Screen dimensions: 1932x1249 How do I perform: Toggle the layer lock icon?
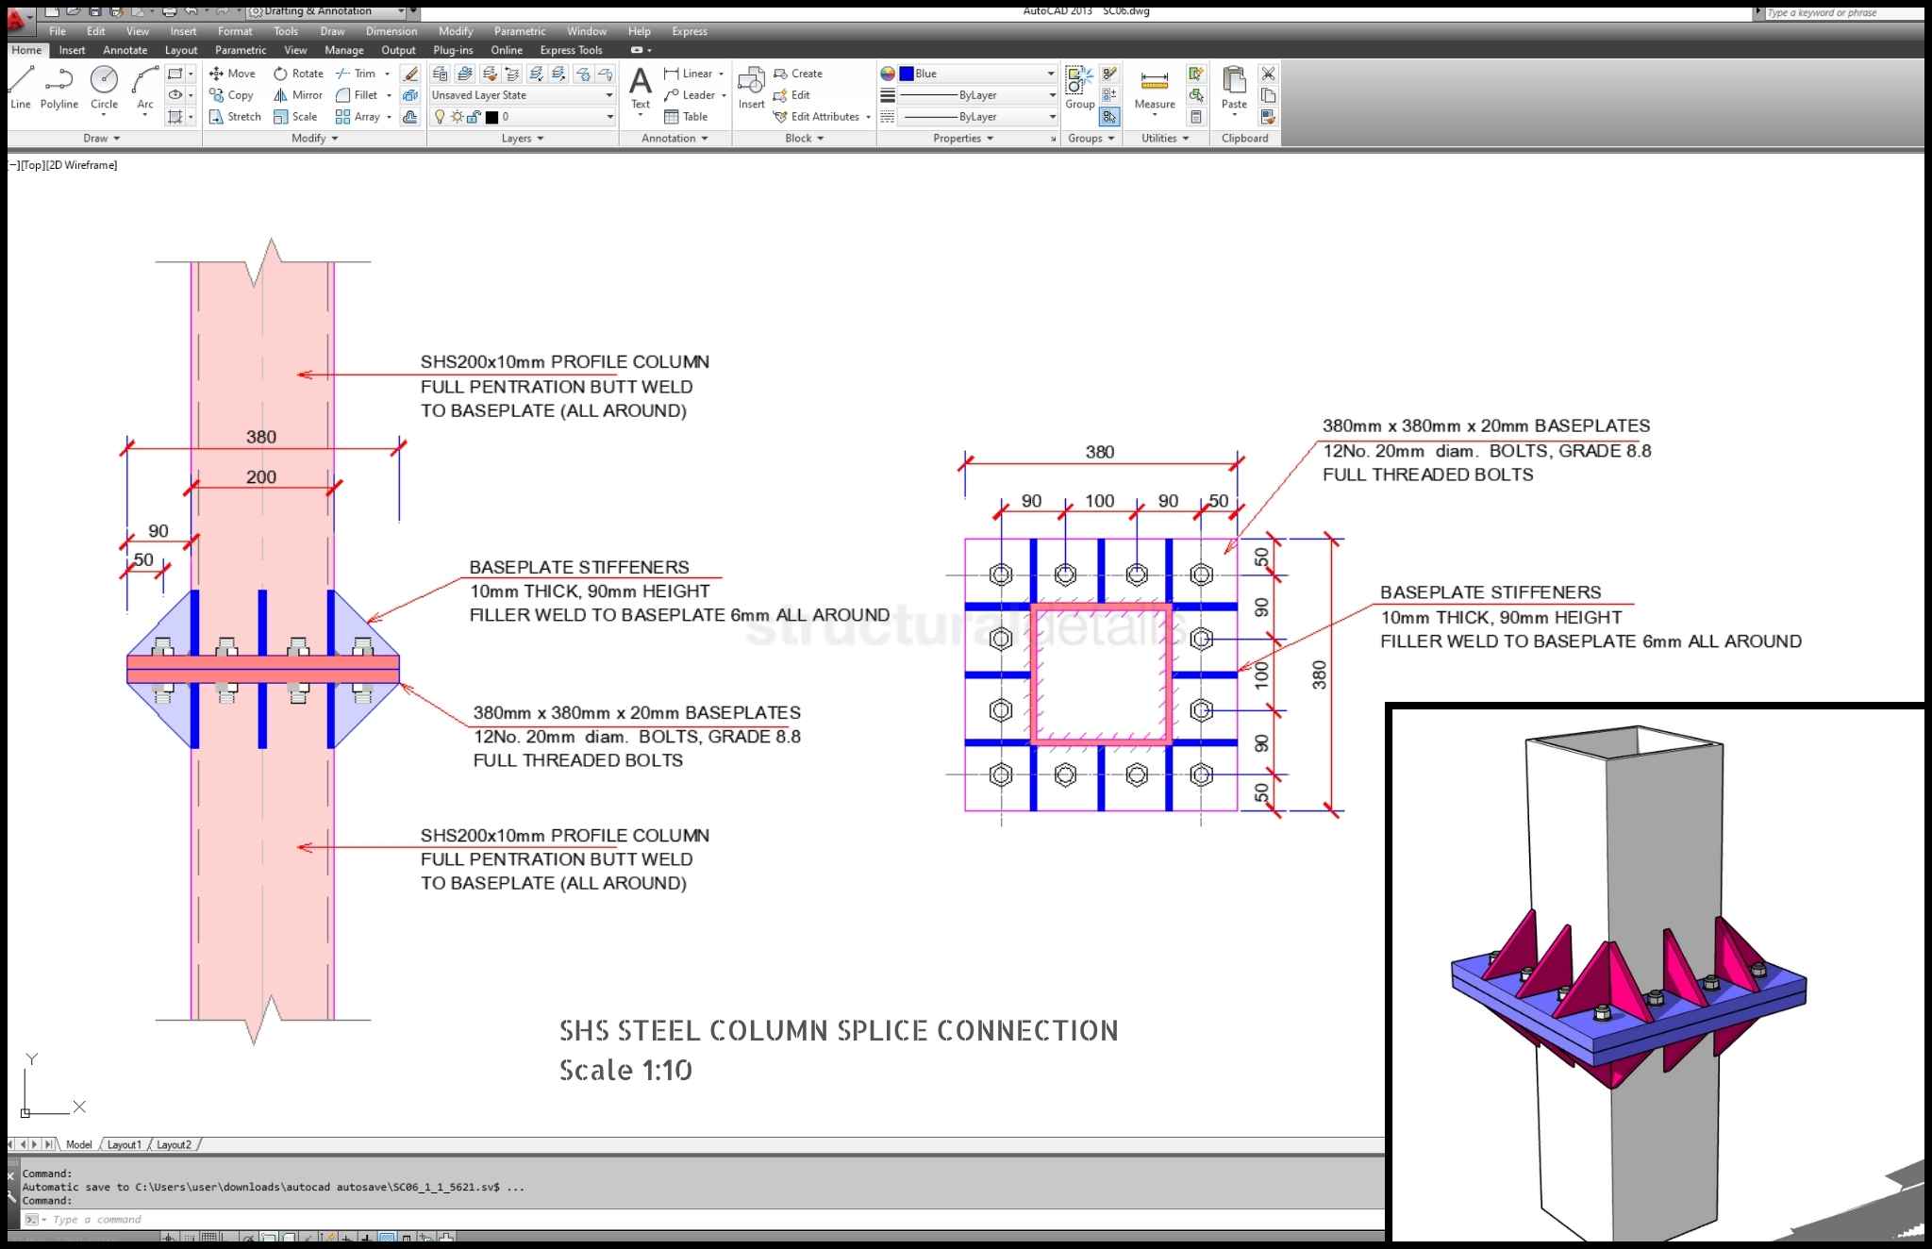(x=474, y=116)
